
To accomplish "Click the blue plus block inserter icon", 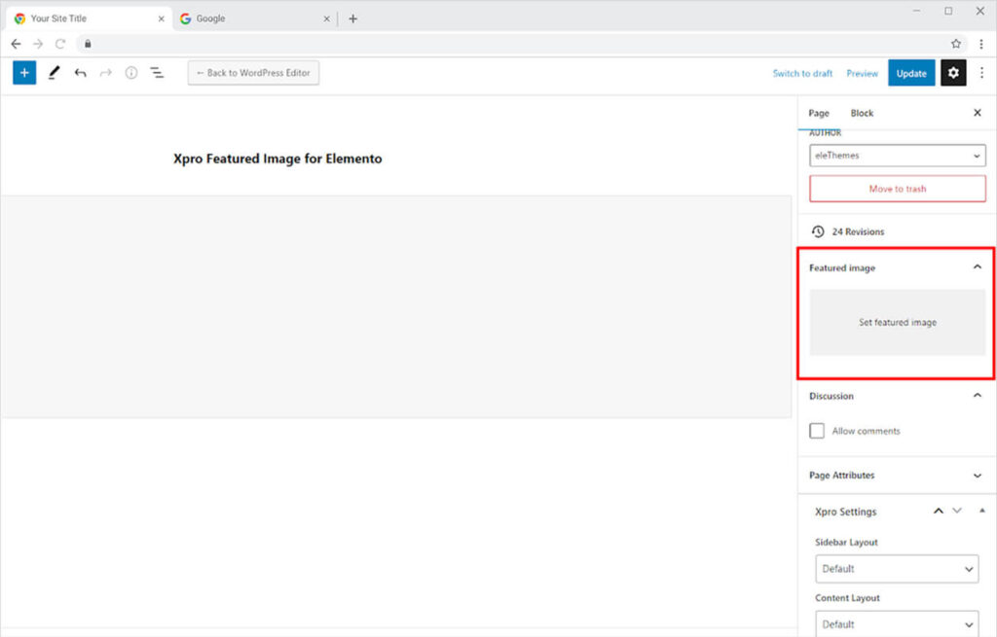I will pos(24,73).
